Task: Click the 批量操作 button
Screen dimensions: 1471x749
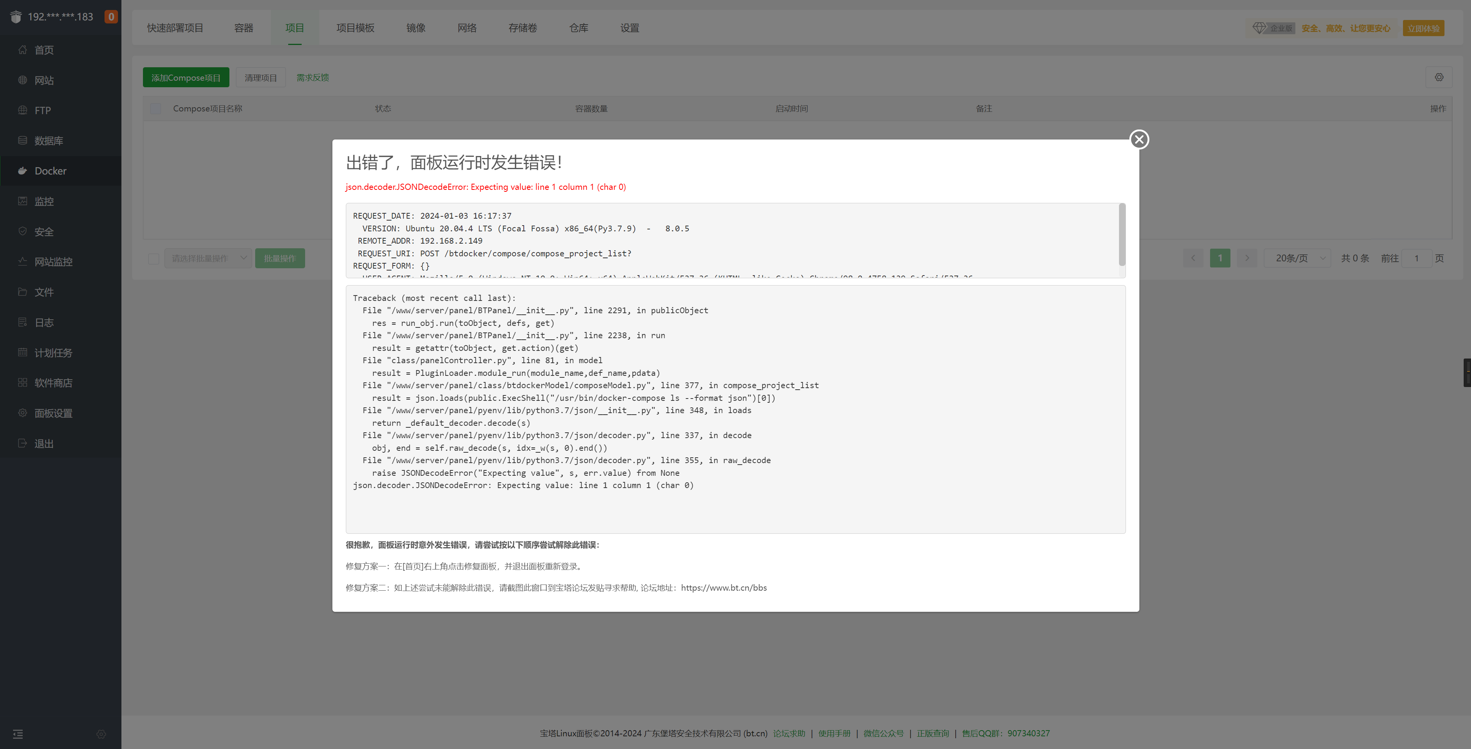Action: click(280, 259)
